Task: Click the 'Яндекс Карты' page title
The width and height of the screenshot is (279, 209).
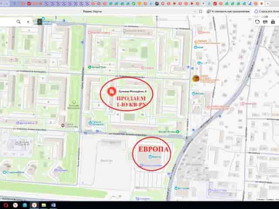Action: point(92,12)
